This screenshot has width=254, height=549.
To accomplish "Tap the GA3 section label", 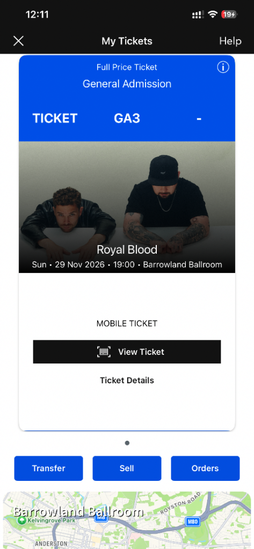I will (127, 118).
